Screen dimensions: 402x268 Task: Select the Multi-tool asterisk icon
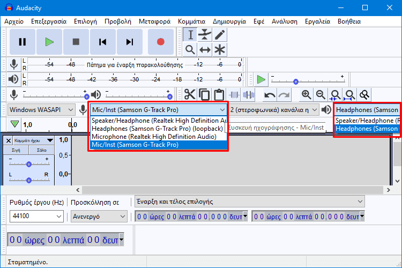pos(220,49)
